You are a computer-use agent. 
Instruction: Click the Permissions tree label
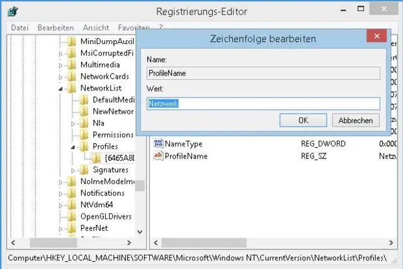coord(113,134)
